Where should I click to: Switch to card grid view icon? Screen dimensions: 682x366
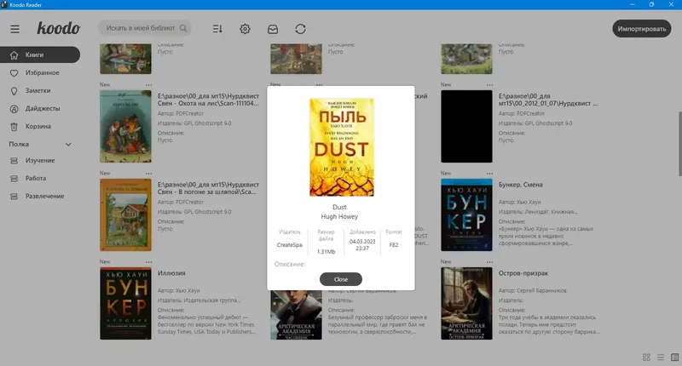pos(646,357)
